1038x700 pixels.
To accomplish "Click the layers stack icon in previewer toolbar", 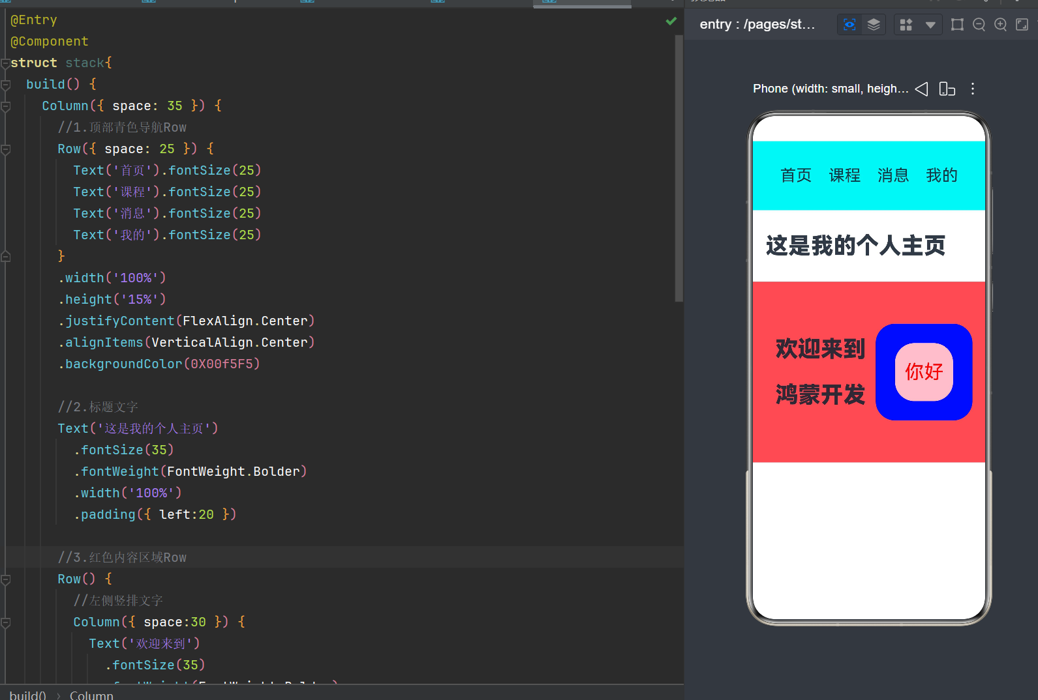I will [x=874, y=25].
